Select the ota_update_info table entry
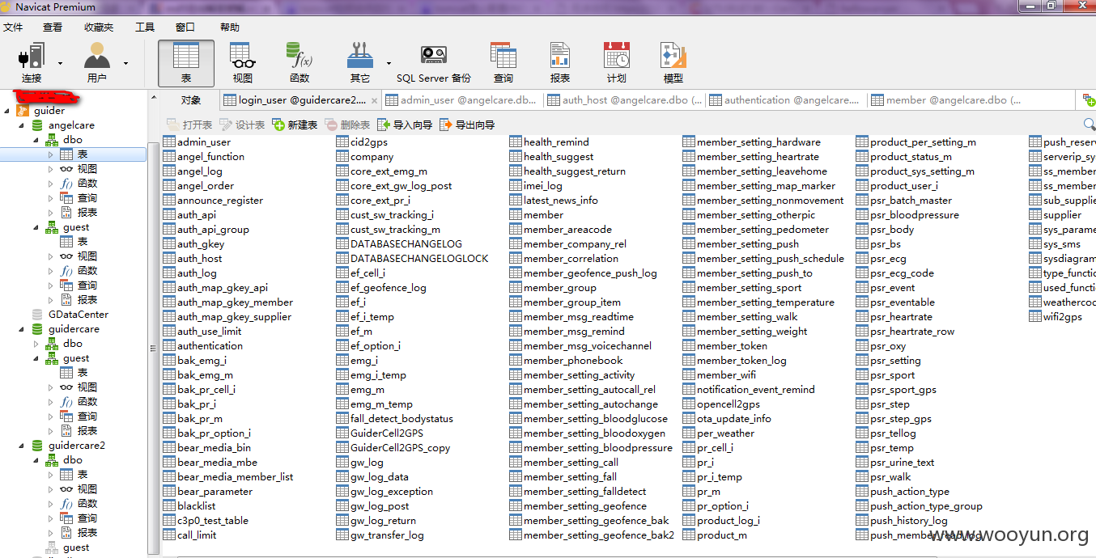Viewport: 1096px width, 558px height. (x=726, y=419)
